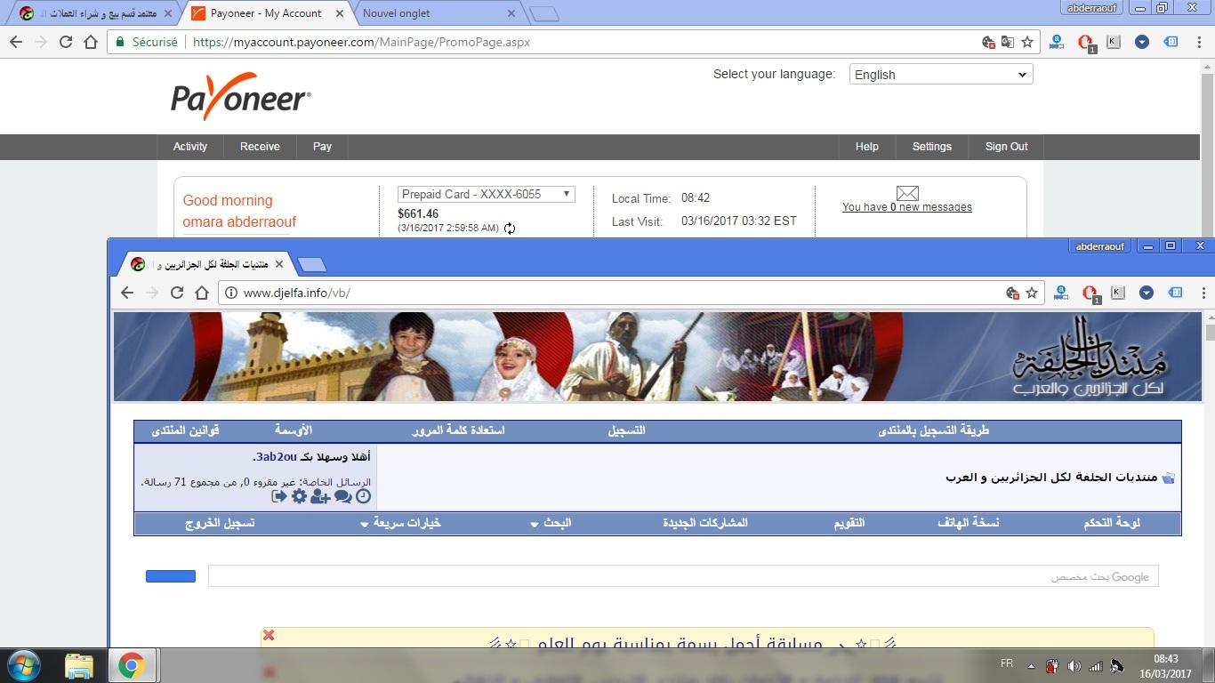Viewport: 1215px width, 683px height.
Task: Open the blocked cookies icon in Payoneer address bar
Action: [x=988, y=42]
